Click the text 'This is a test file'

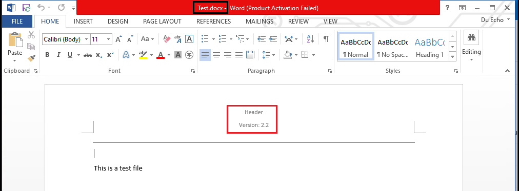[x=118, y=168]
